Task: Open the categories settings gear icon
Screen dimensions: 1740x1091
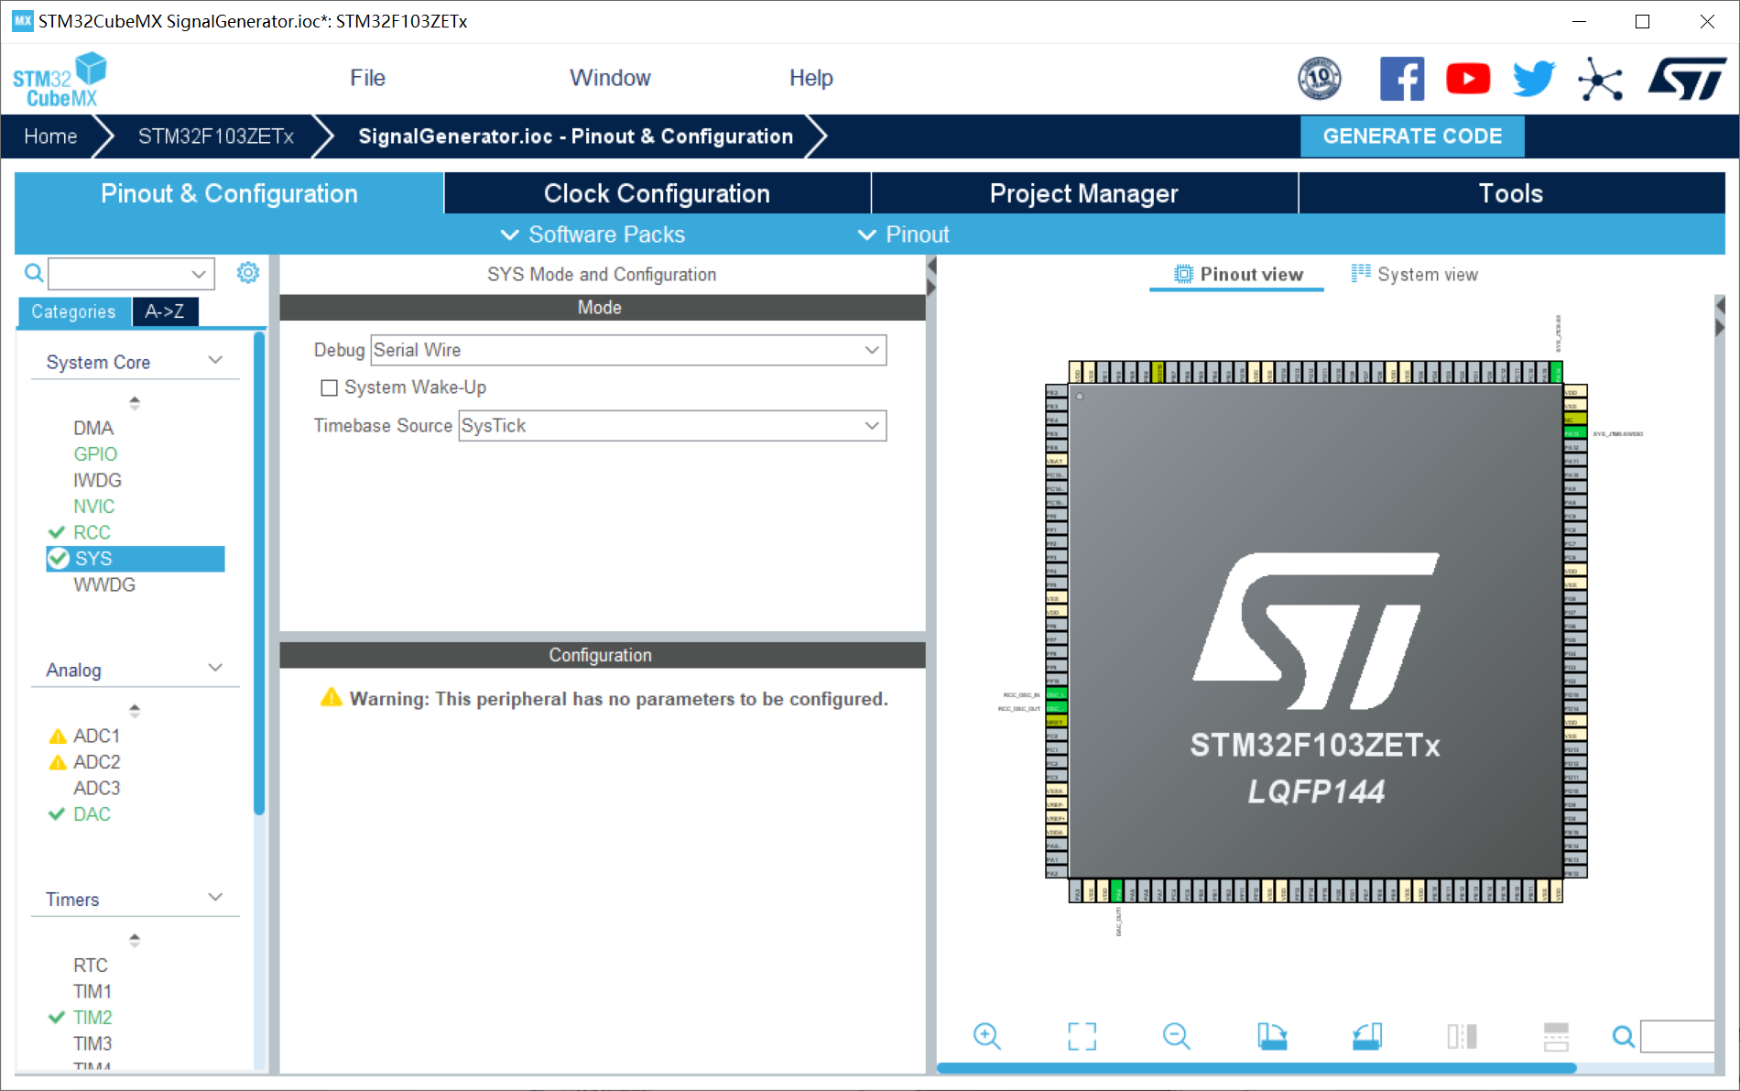Action: click(x=248, y=272)
